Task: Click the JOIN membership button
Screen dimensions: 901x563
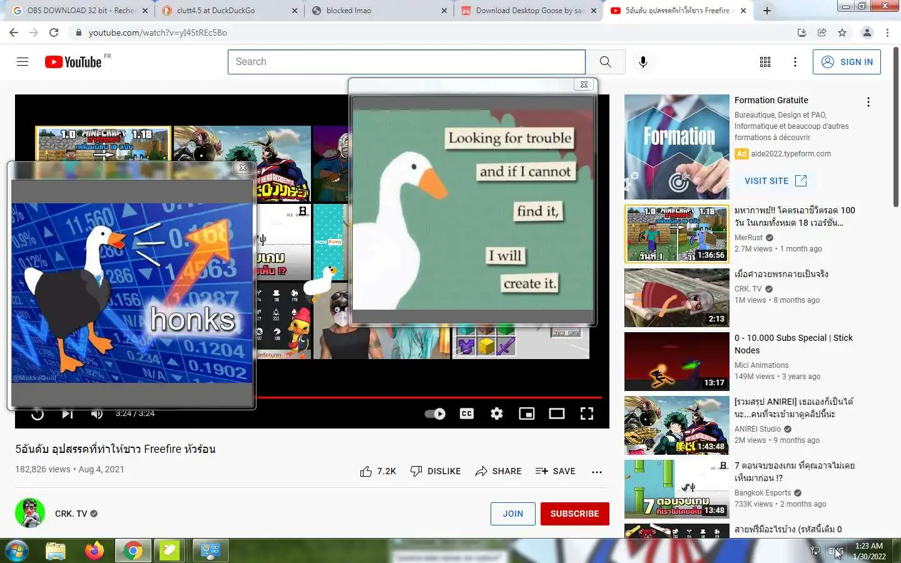Action: pos(513,514)
